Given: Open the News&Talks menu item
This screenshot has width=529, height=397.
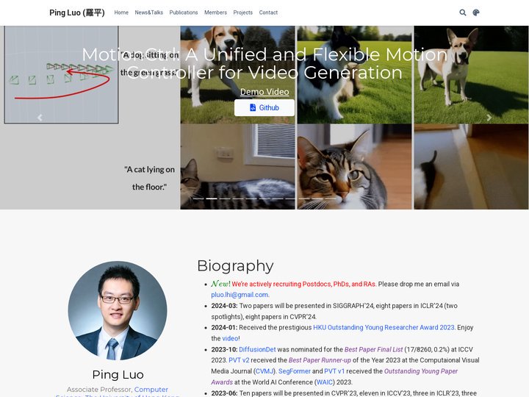Looking at the screenshot, I should (148, 12).
